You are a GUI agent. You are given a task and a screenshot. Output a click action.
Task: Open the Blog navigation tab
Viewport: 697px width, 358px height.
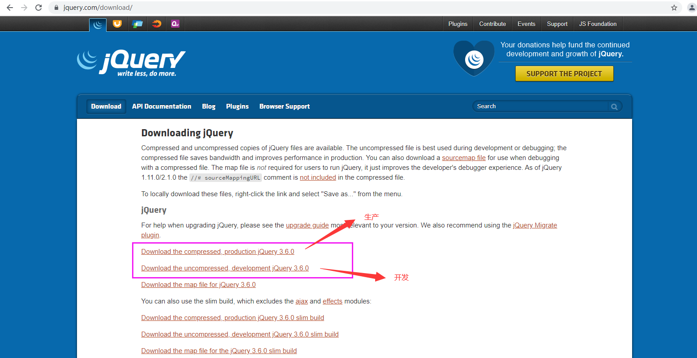(x=209, y=106)
